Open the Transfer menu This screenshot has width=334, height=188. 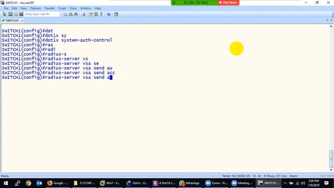pos(50,8)
